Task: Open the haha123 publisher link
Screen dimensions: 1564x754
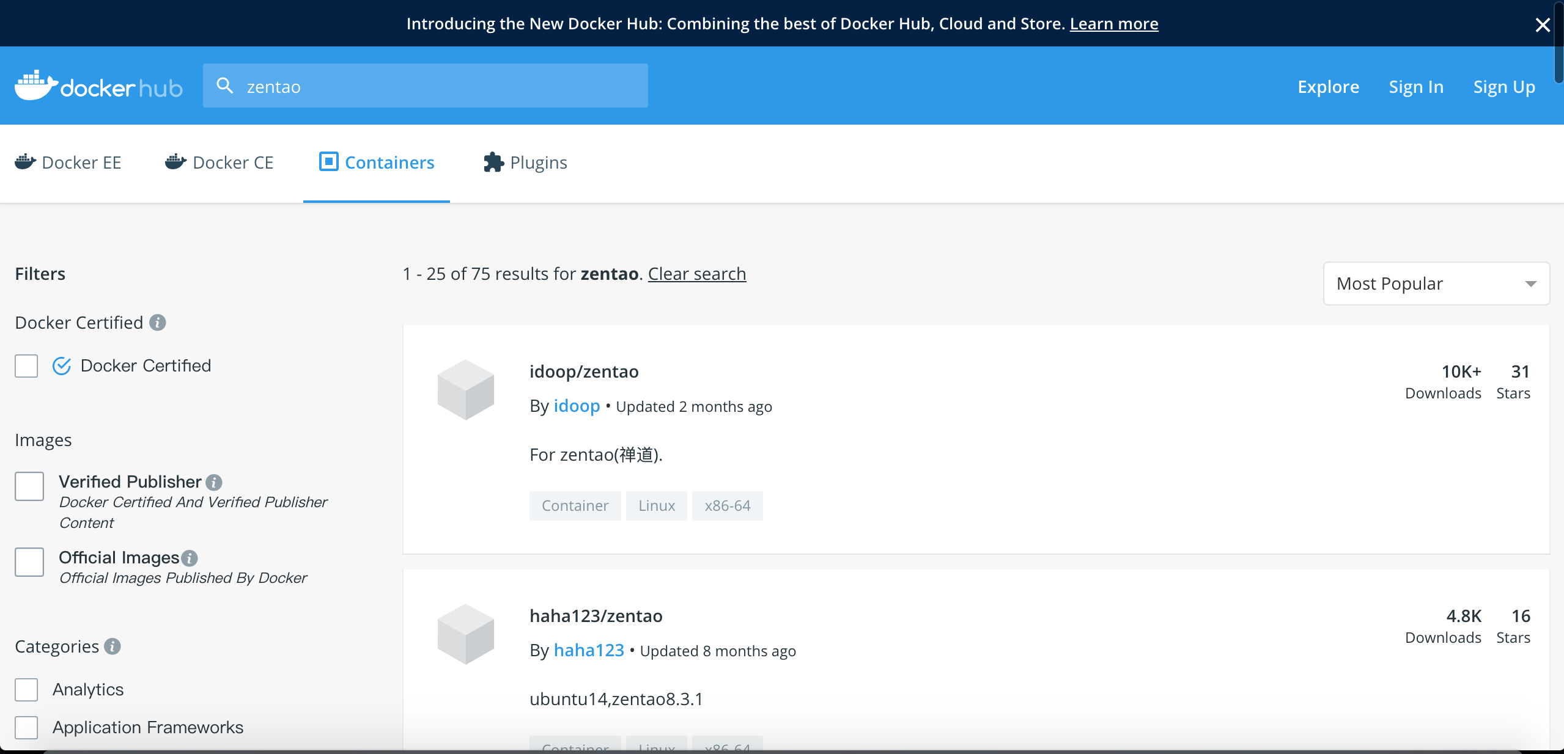Action: pyautogui.click(x=589, y=650)
